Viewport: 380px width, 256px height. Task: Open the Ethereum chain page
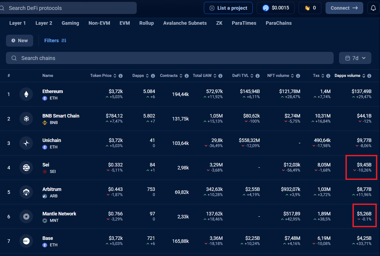tap(53, 91)
